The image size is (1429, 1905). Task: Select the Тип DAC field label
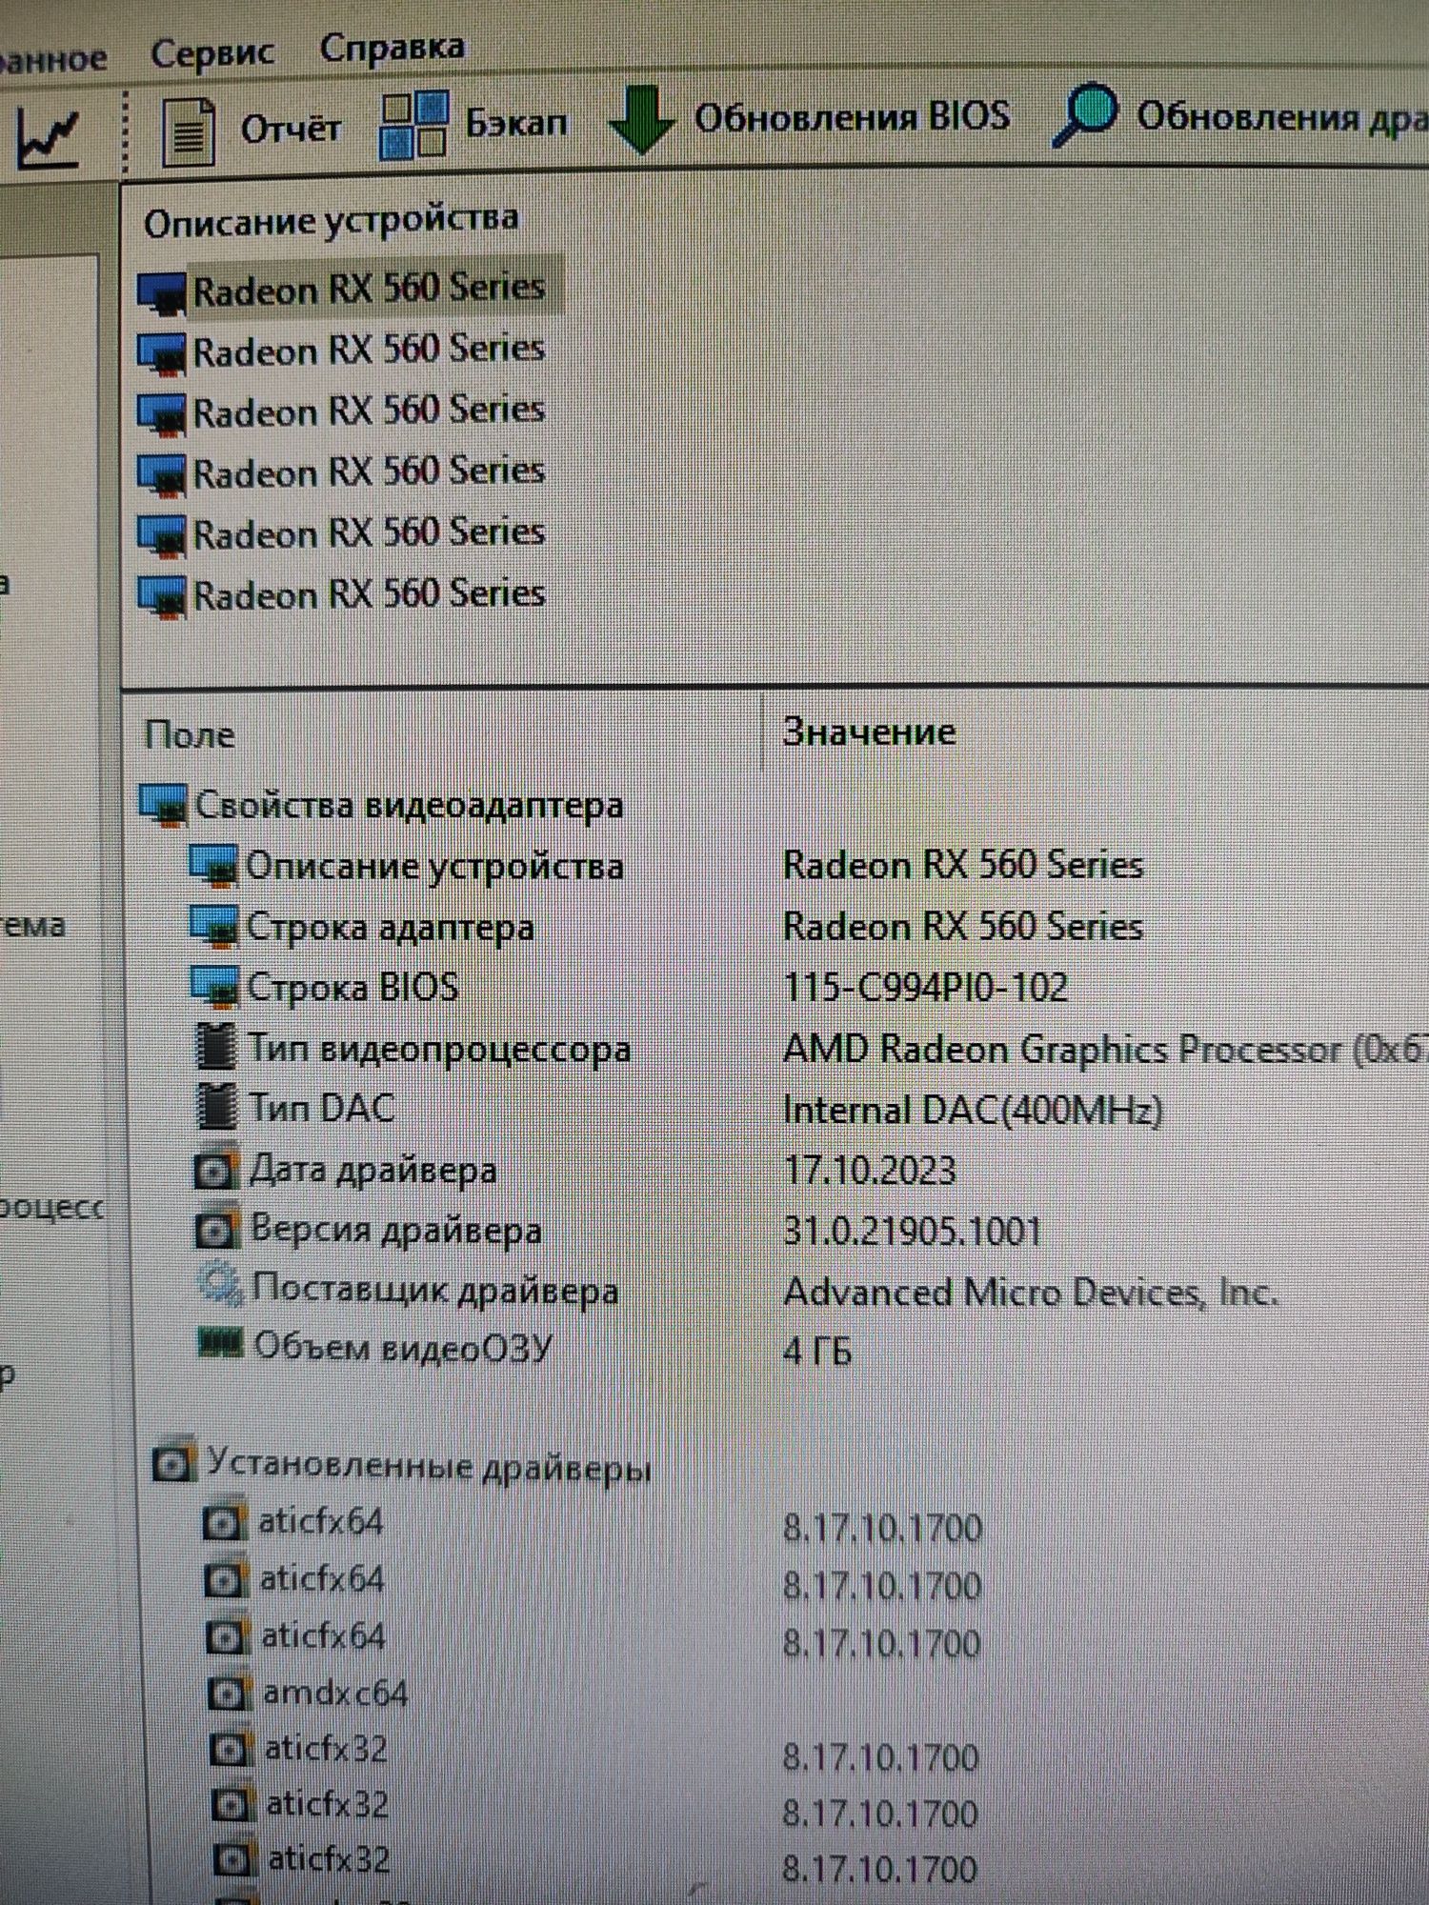click(322, 1108)
